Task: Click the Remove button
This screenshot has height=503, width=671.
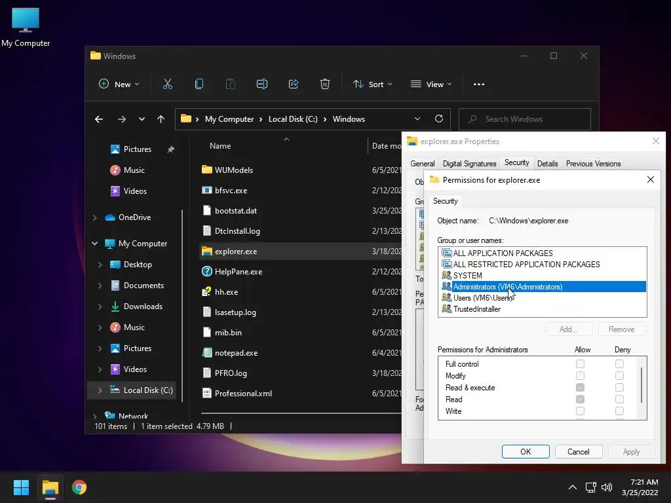Action: coord(621,329)
